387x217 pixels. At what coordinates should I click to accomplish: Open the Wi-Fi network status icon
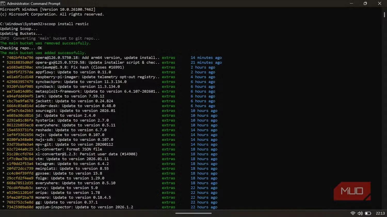pos(353,213)
